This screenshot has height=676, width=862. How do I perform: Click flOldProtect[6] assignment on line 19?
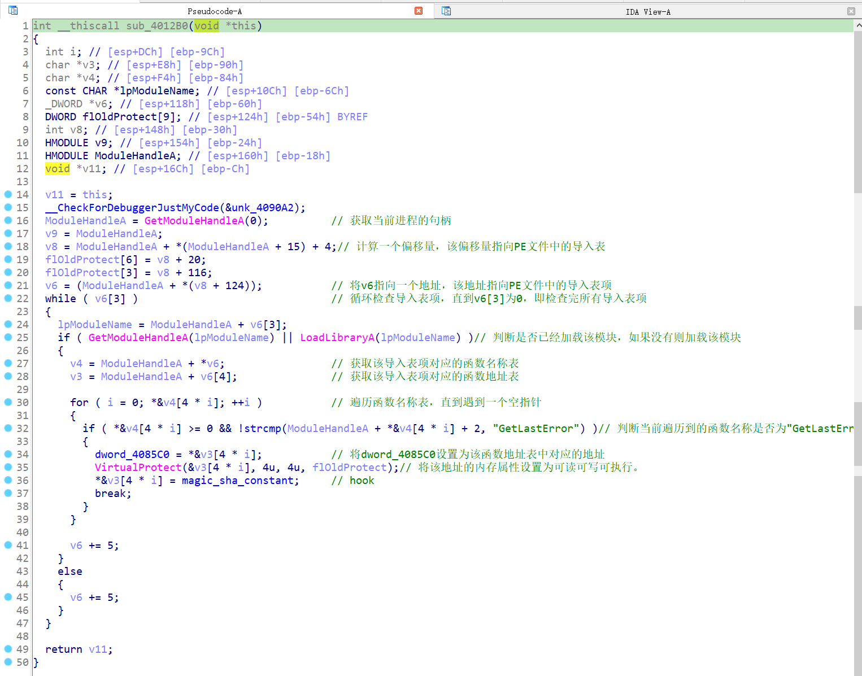[x=126, y=259]
